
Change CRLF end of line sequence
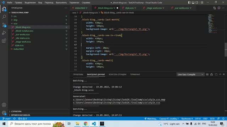[x=205, y=119]
